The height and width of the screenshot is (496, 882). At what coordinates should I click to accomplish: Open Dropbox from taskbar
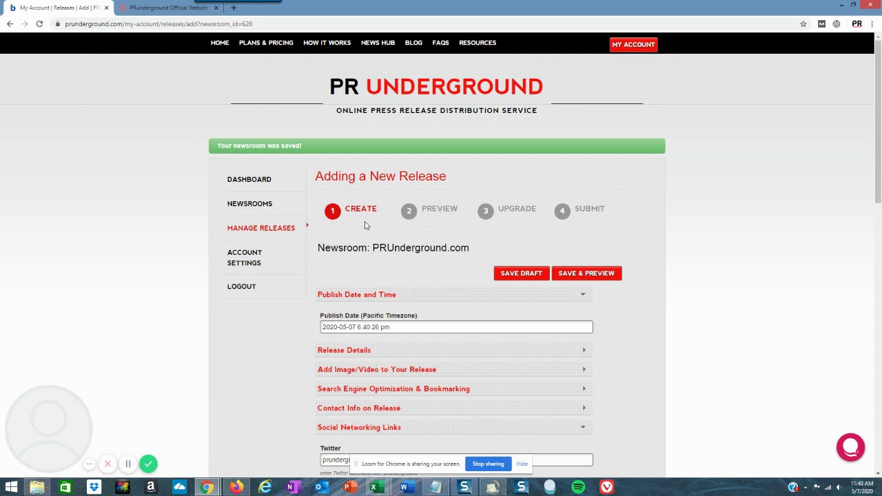coord(94,487)
